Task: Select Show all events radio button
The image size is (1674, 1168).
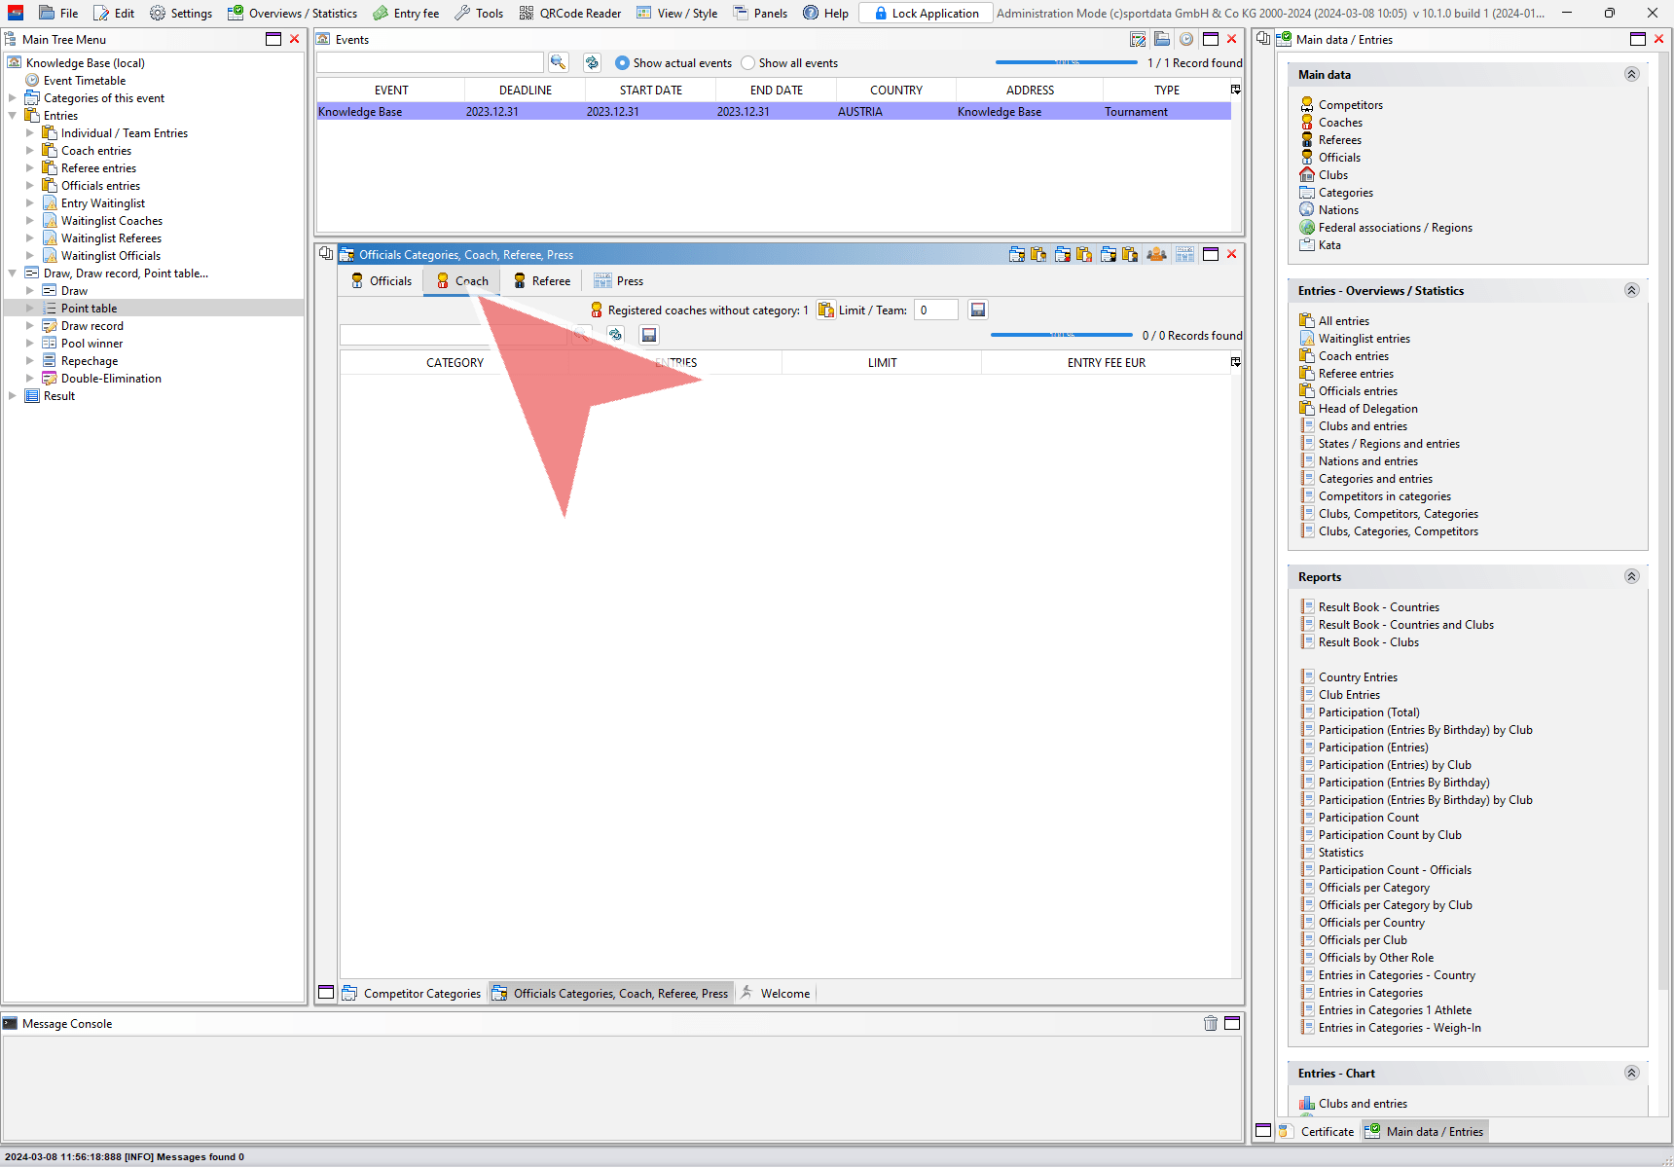Action: tap(747, 63)
